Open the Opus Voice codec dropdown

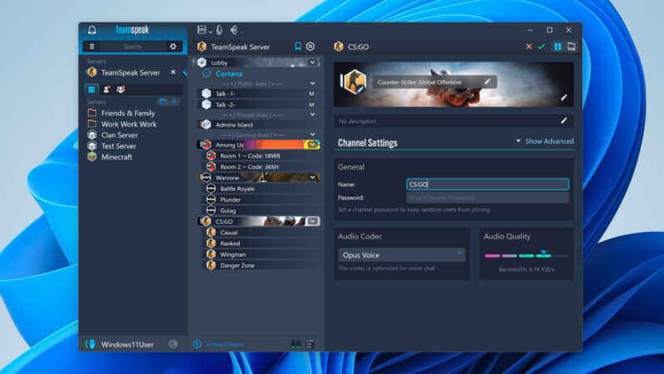click(x=402, y=255)
